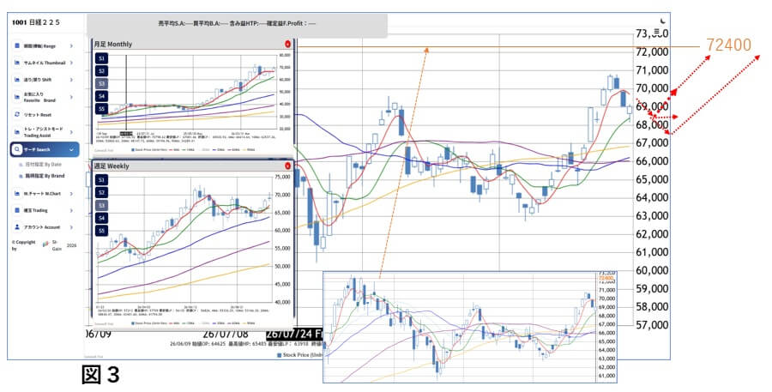Image resolution: width=772 pixels, height=392 pixels.
Task: Expand the Thumbnail menu chevron
Action: (71, 63)
